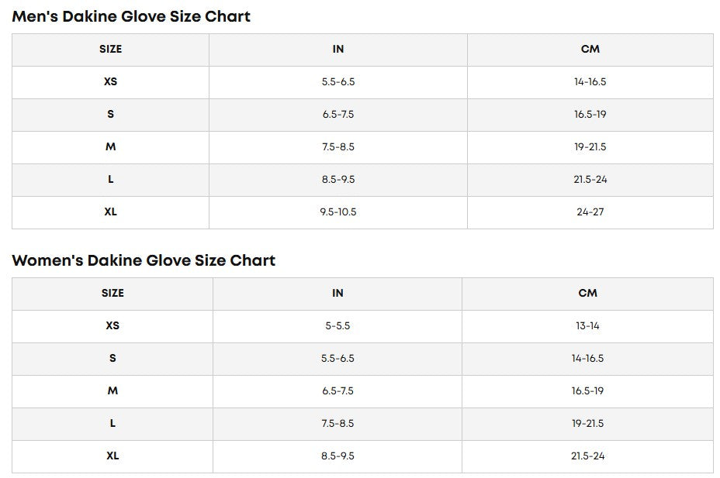Click the Men's Dakine Glove Size Chart heading
720x478 pixels.
(131, 16)
